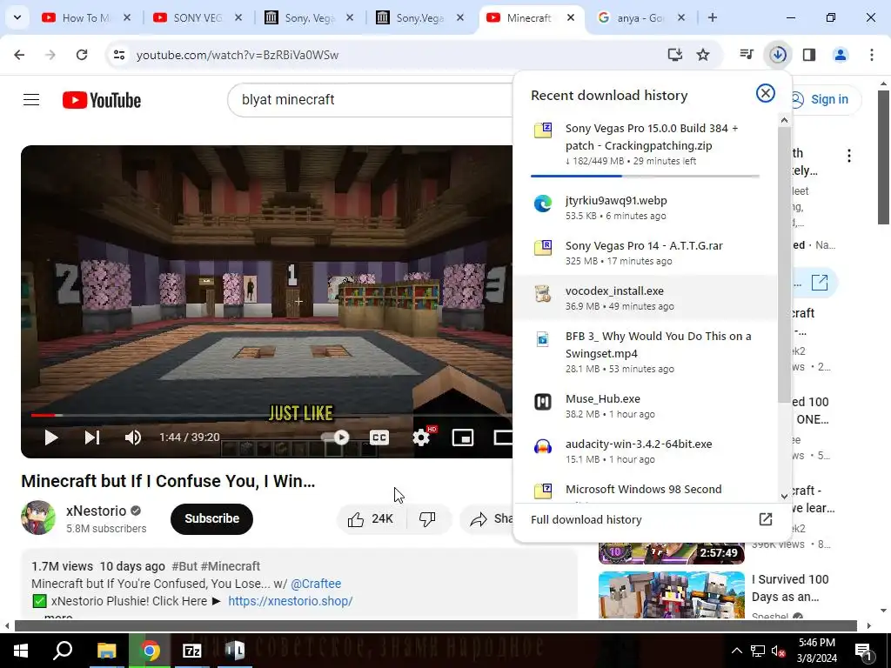The image size is (891, 668).
Task: Open the xnestorio.shop link
Action: [x=291, y=601]
